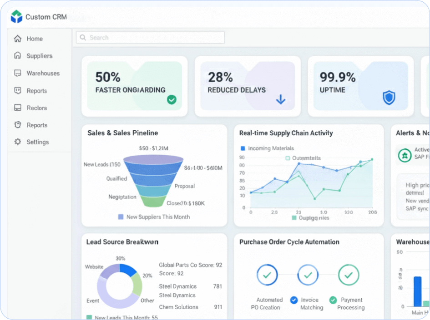Open the Reports section in the sidebar

[17, 90]
